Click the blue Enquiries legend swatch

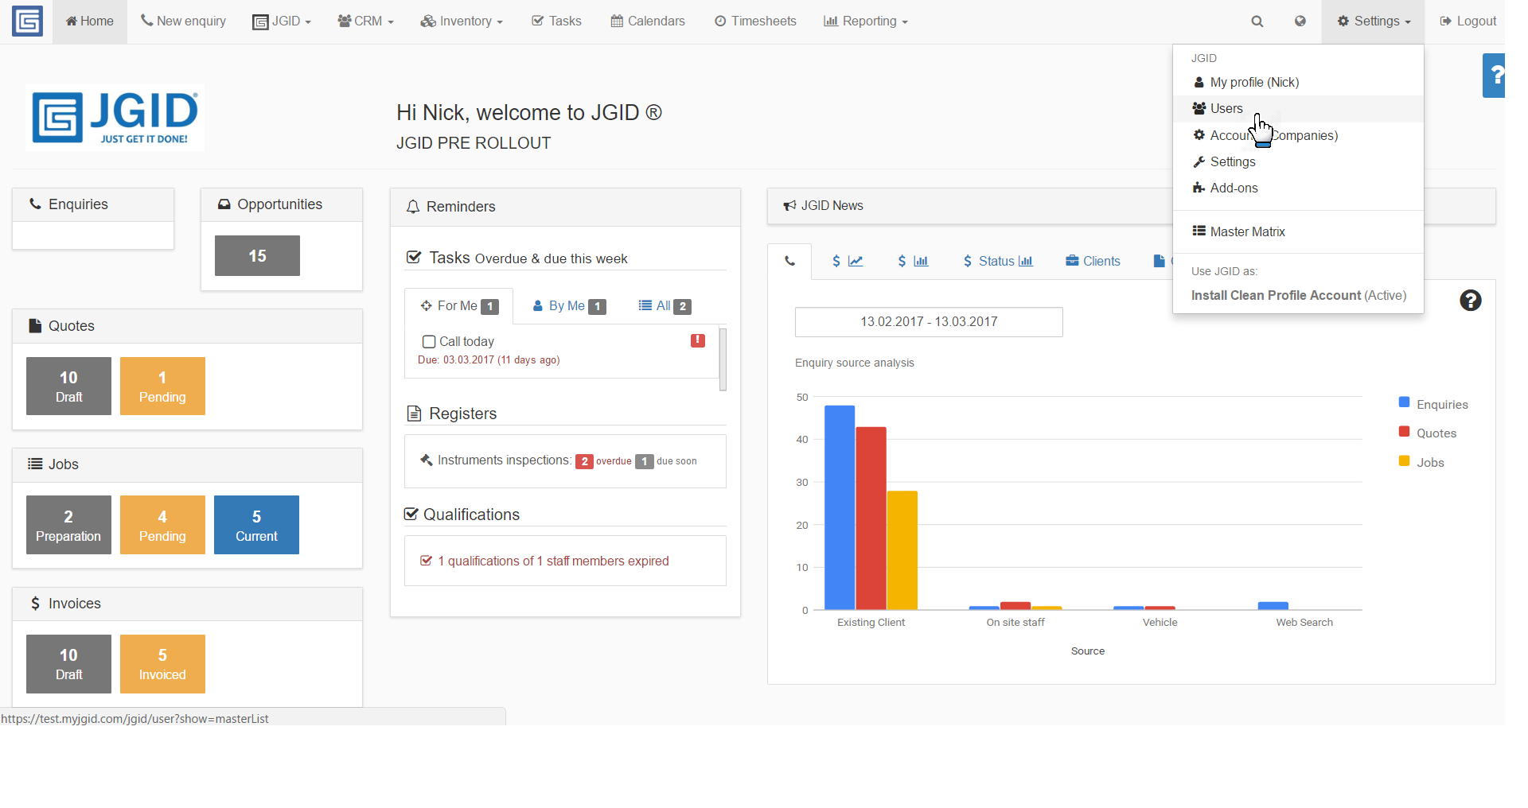(1405, 402)
